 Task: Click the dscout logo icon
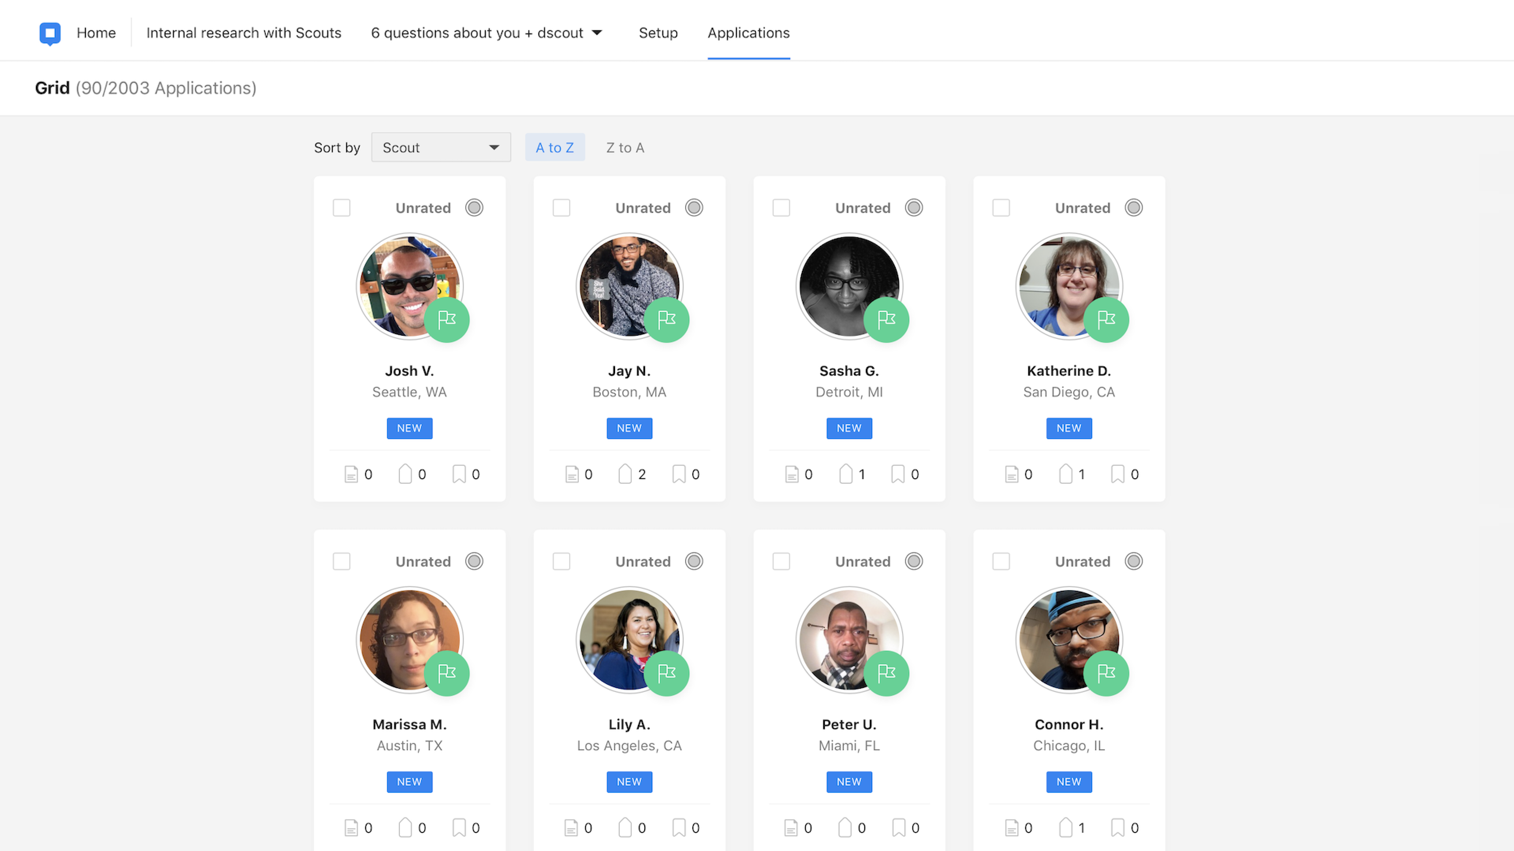tap(50, 33)
